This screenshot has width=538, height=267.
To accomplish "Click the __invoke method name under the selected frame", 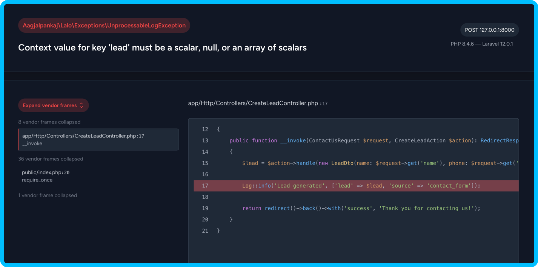I will tap(32, 143).
